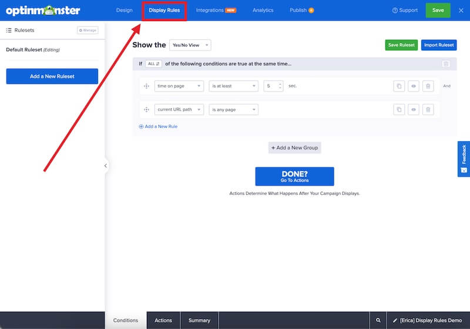Duplicate the current URL path rule
The width and height of the screenshot is (470, 329).
tap(399, 110)
